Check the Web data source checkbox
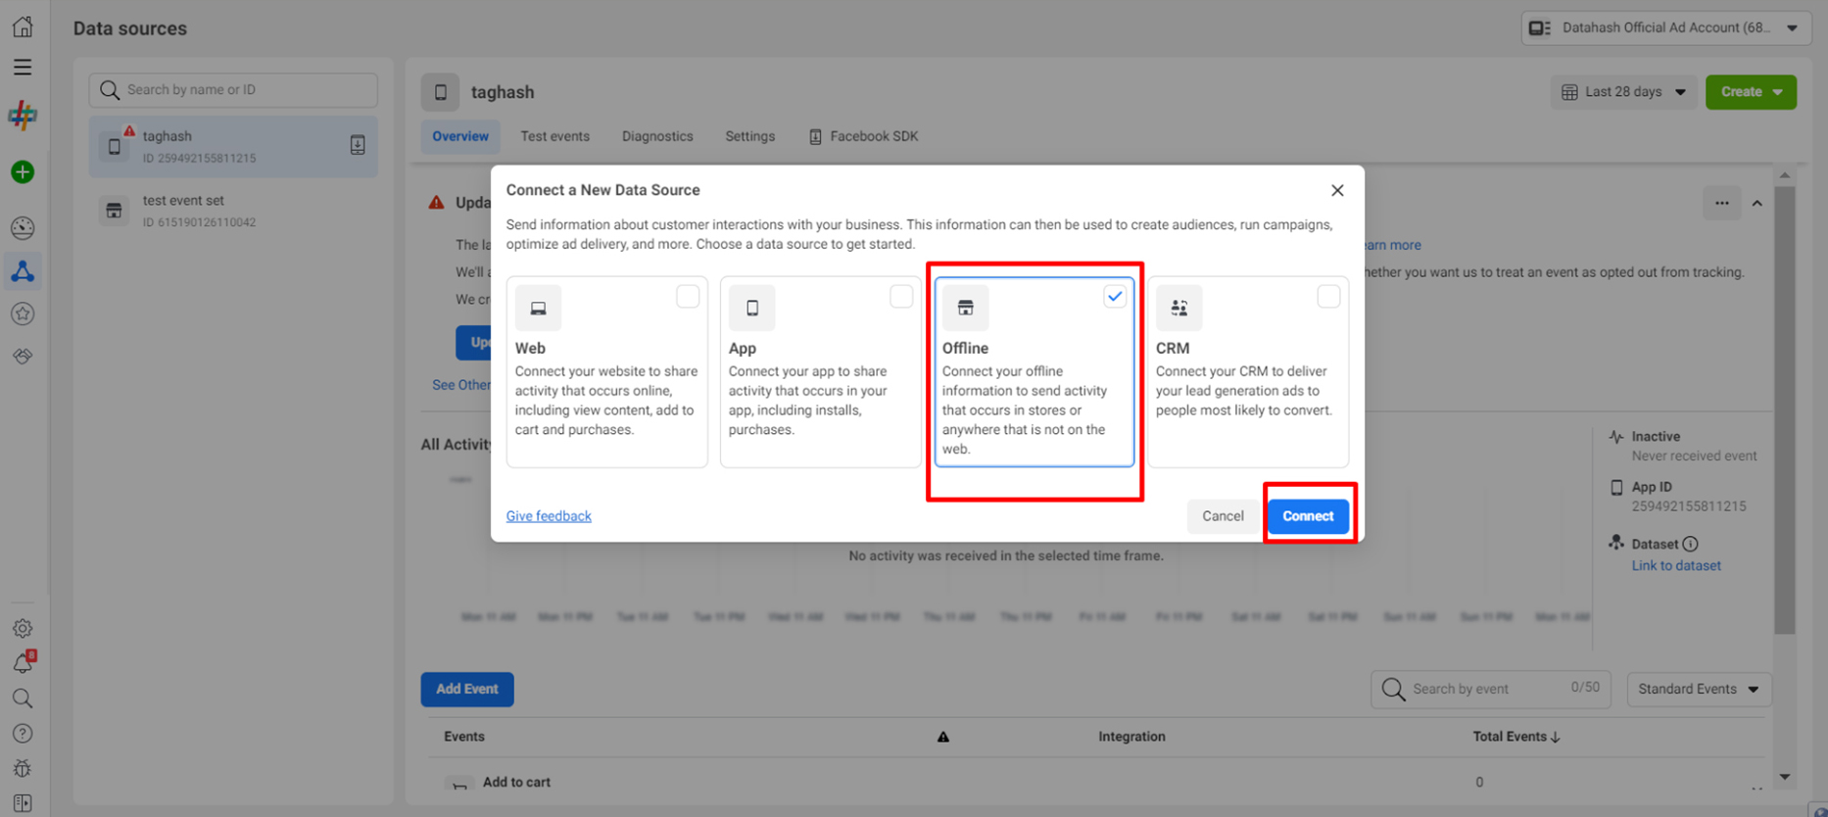This screenshot has height=817, width=1828. [688, 296]
